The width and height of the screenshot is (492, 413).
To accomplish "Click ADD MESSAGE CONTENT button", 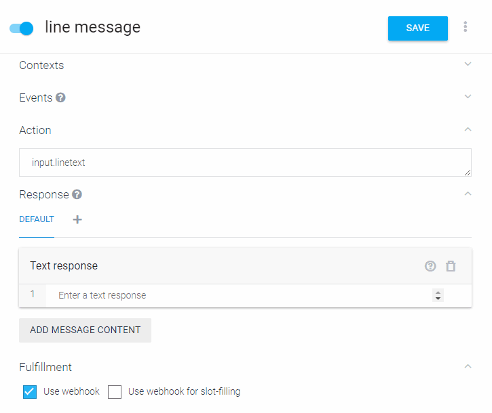I will [x=85, y=330].
